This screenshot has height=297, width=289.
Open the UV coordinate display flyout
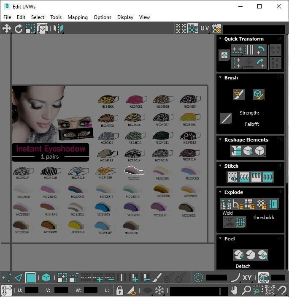pyautogui.click(x=205, y=29)
